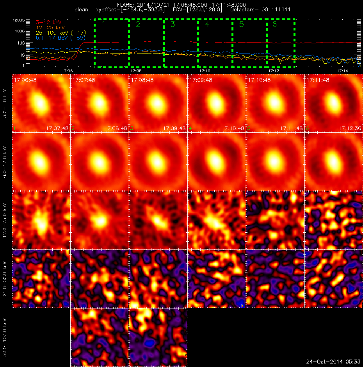Click the '24-Oct-2014 05:33' timestamp
363x367 pixels.
(333, 362)
